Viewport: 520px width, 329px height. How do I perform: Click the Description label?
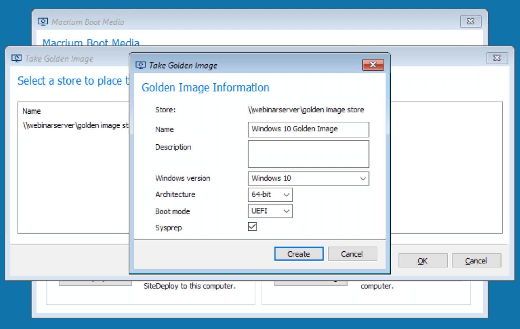pos(173,147)
